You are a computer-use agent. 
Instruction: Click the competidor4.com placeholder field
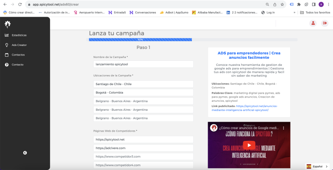coord(143,165)
